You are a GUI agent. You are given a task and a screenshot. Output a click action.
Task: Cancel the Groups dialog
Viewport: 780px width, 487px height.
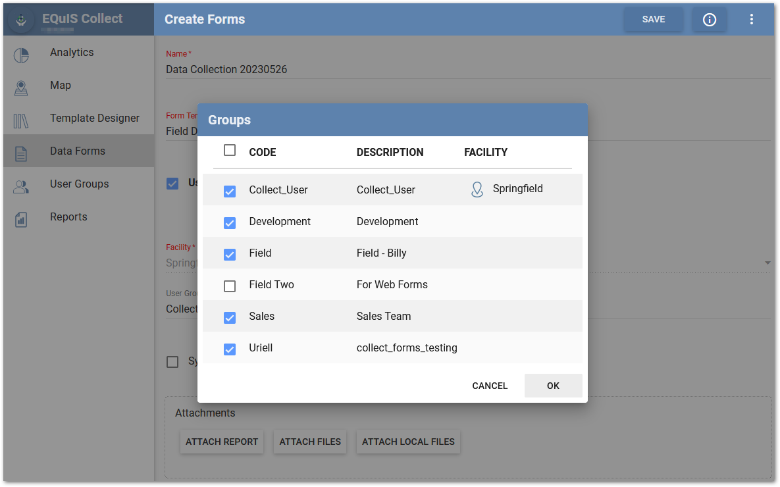(x=490, y=386)
